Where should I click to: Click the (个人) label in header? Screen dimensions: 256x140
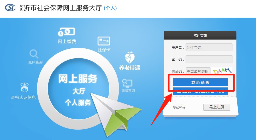(110, 8)
